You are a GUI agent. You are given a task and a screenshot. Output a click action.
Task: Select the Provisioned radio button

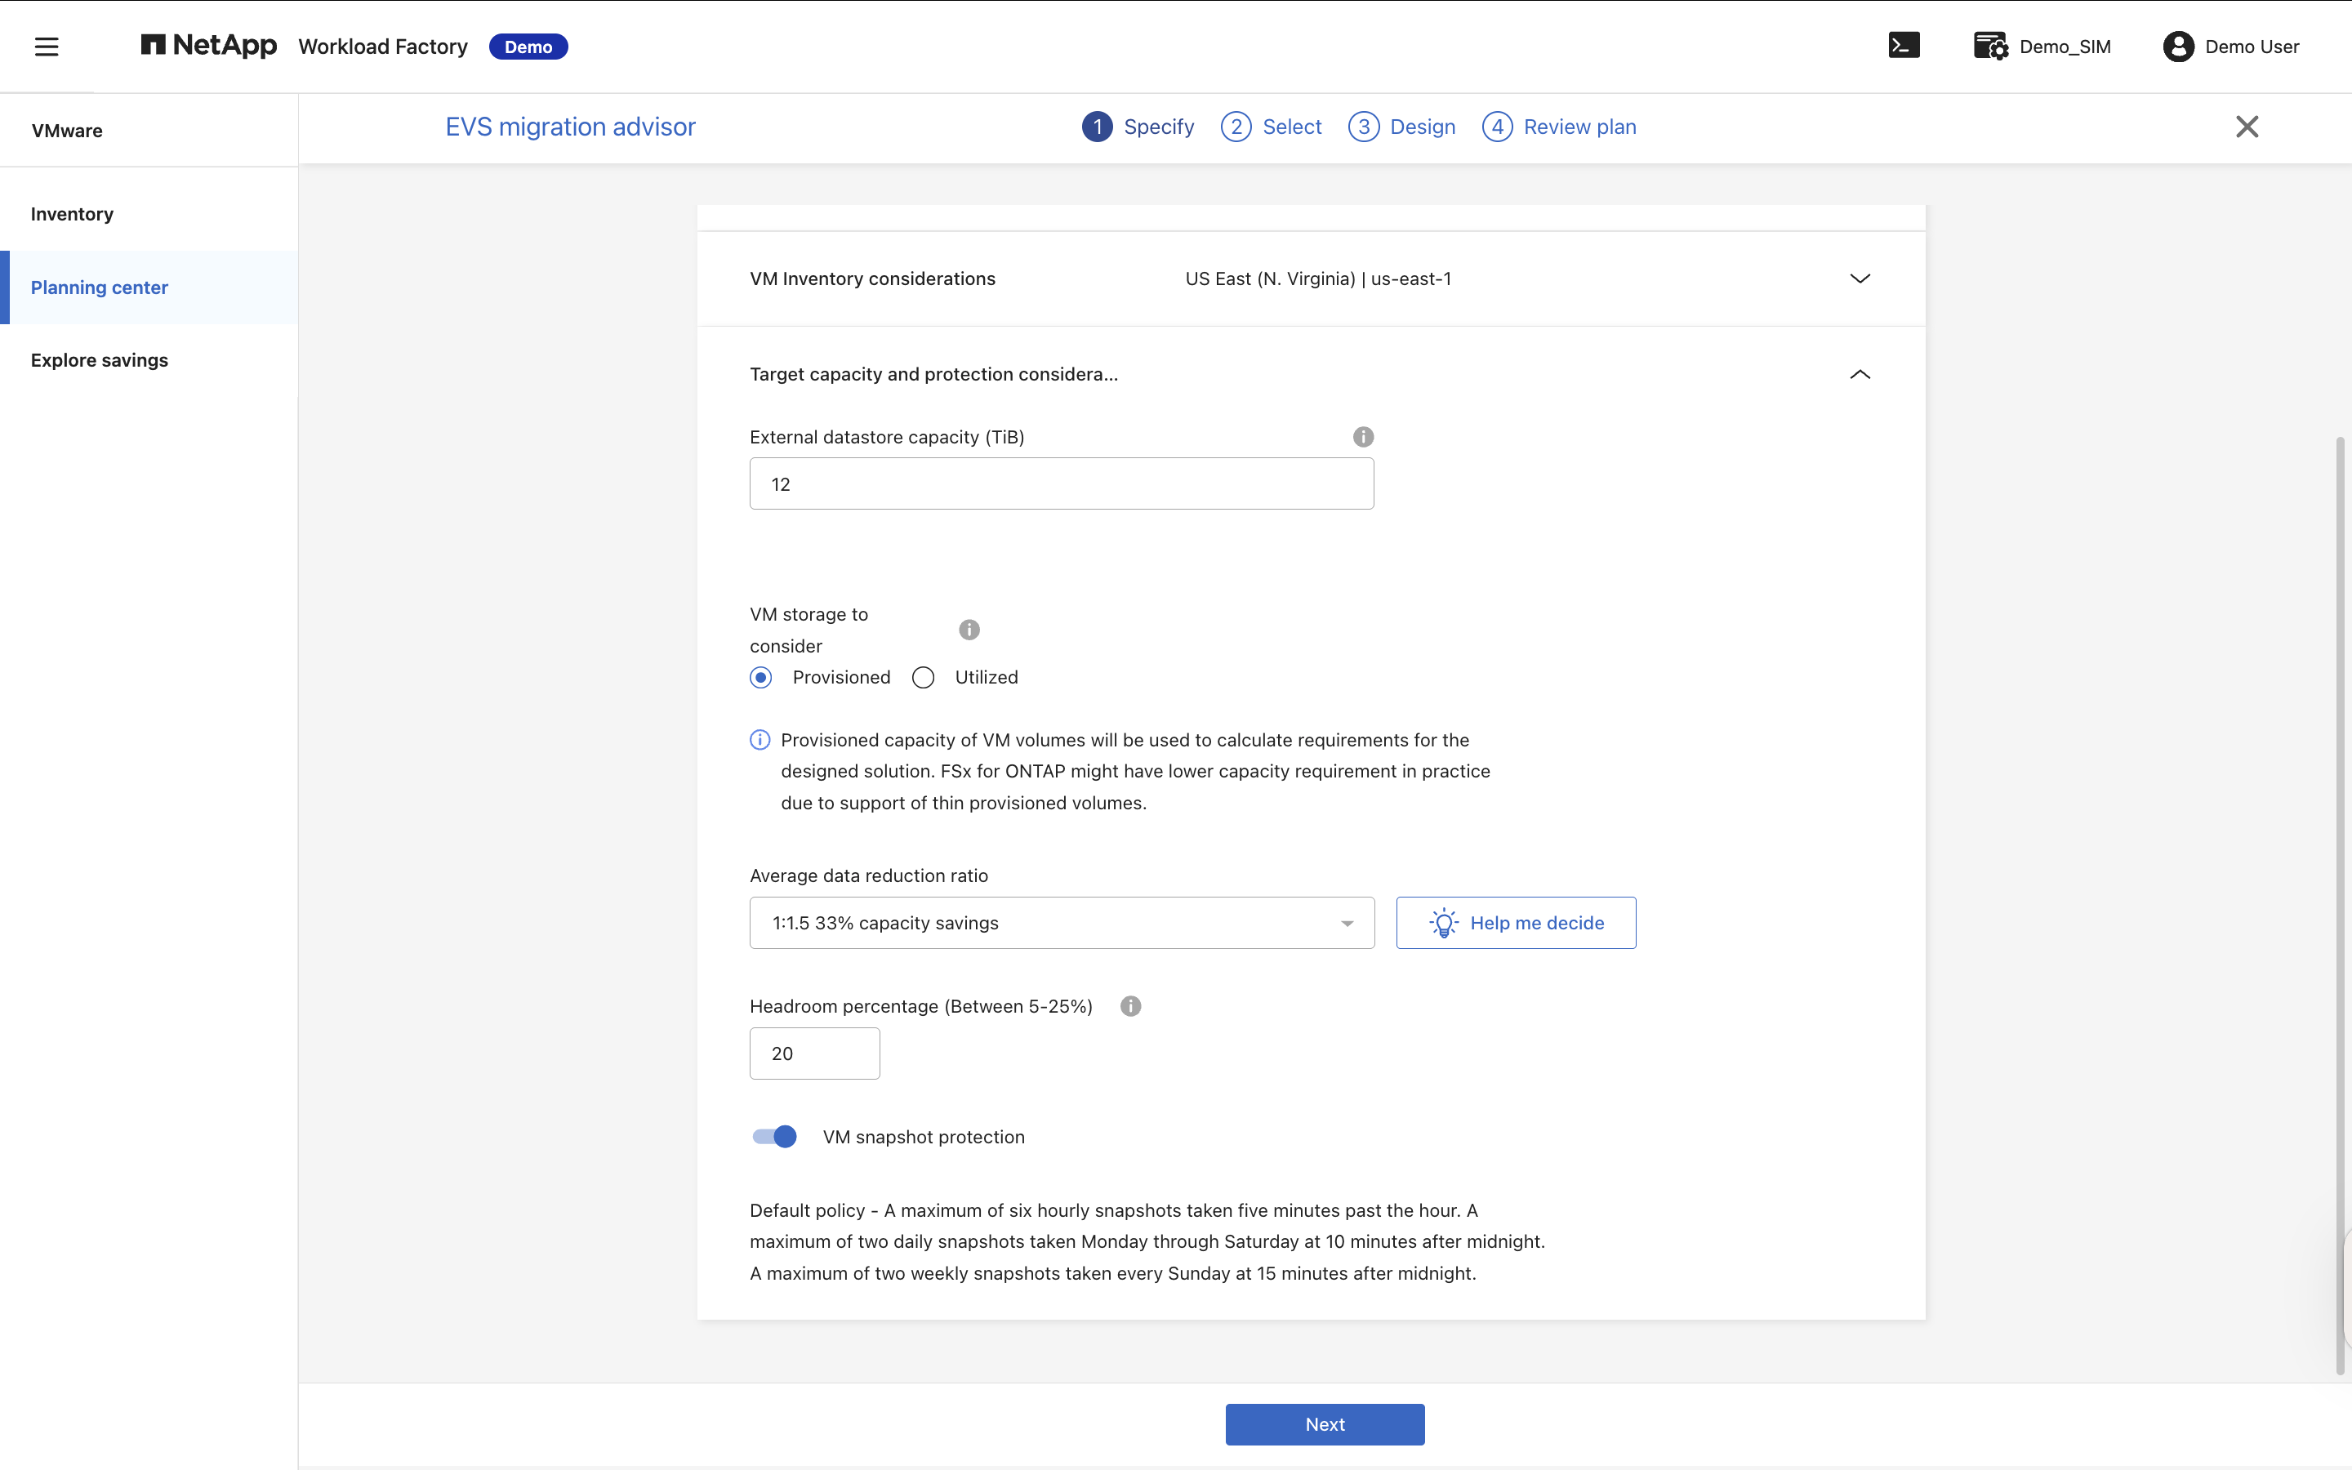tap(761, 678)
